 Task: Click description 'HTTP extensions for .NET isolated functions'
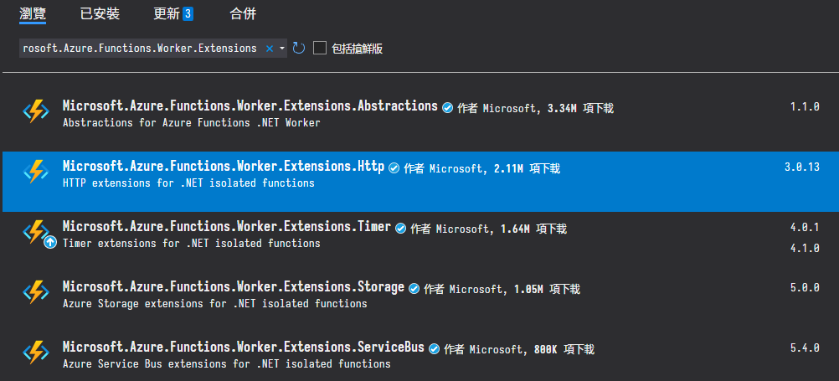click(x=188, y=183)
